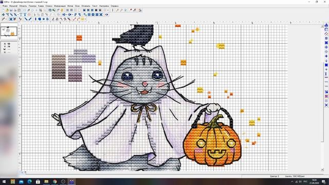This screenshot has height=185, width=329.
Task: Open Google Chrome from taskbar
Action: (55, 181)
